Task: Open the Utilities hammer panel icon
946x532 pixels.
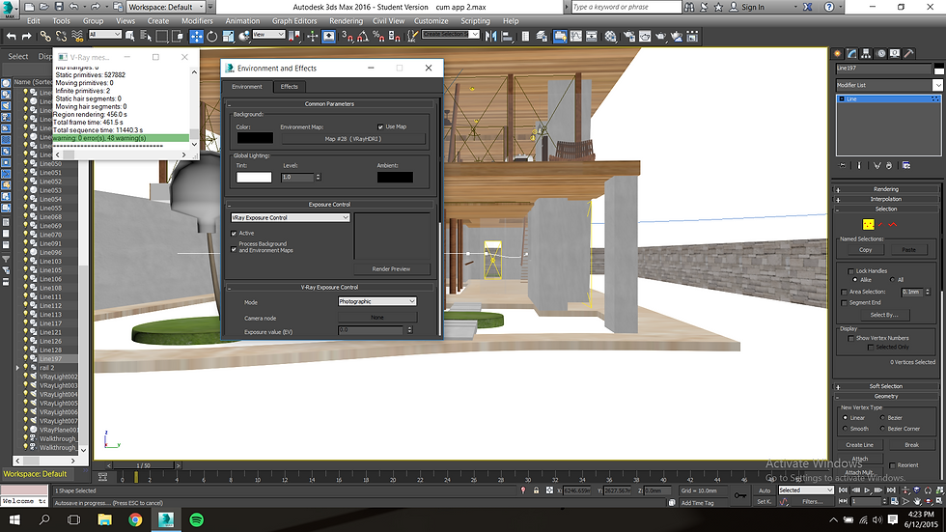Action: tap(909, 54)
